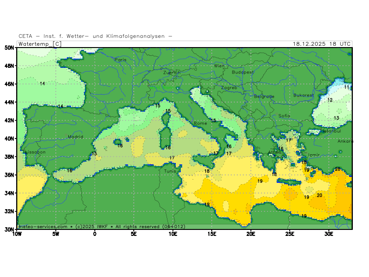Click the Zuerich city label
Viewport: 369px width, 277px height.
[x=172, y=72]
